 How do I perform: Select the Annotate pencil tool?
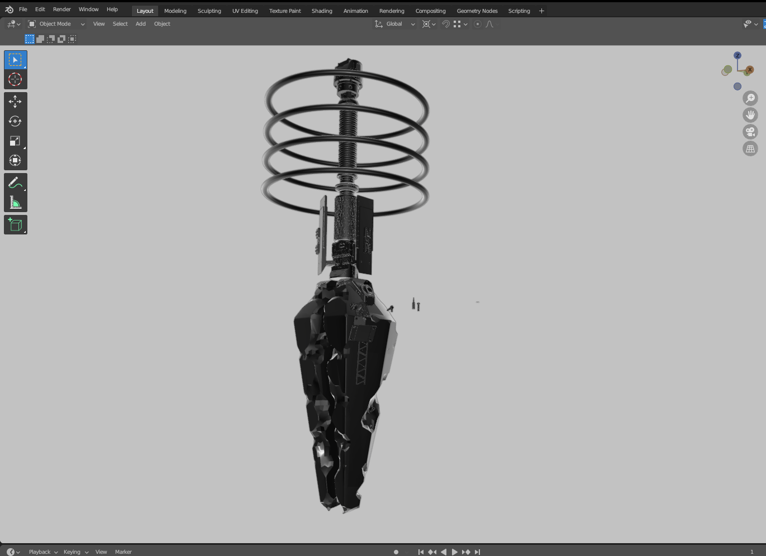[15, 183]
